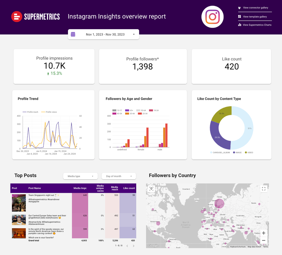This screenshot has width=282, height=255.
Task: Click the fullscreen icon on the Followers map
Action: (264, 188)
